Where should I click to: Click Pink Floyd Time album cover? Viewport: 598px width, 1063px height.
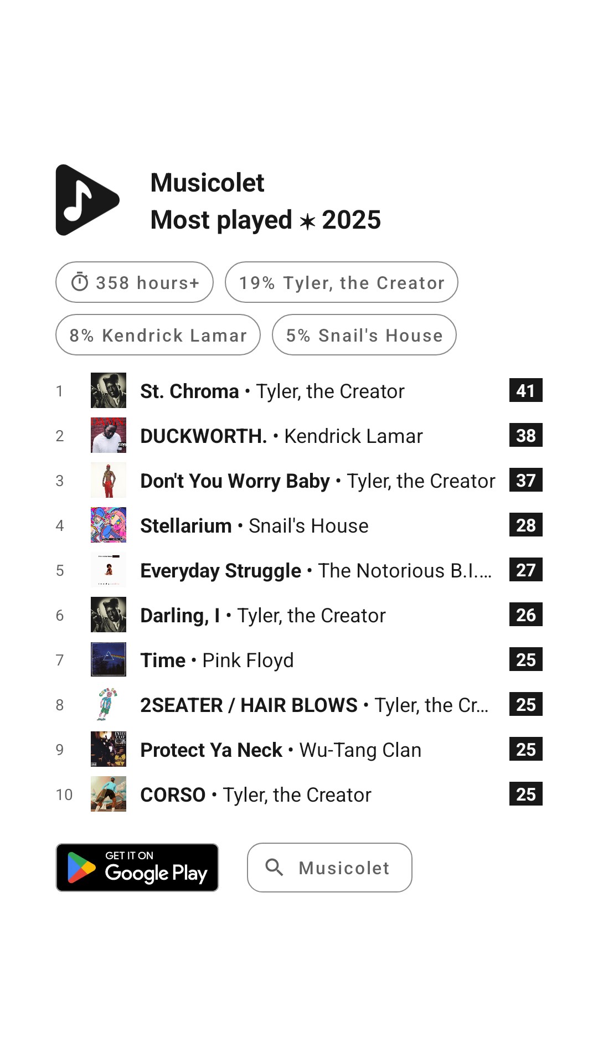point(109,659)
